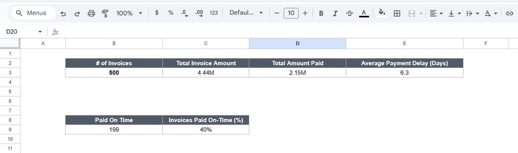Image resolution: width=518 pixels, height=153 pixels.
Task: Click the formula bar fx icon
Action: (55, 32)
